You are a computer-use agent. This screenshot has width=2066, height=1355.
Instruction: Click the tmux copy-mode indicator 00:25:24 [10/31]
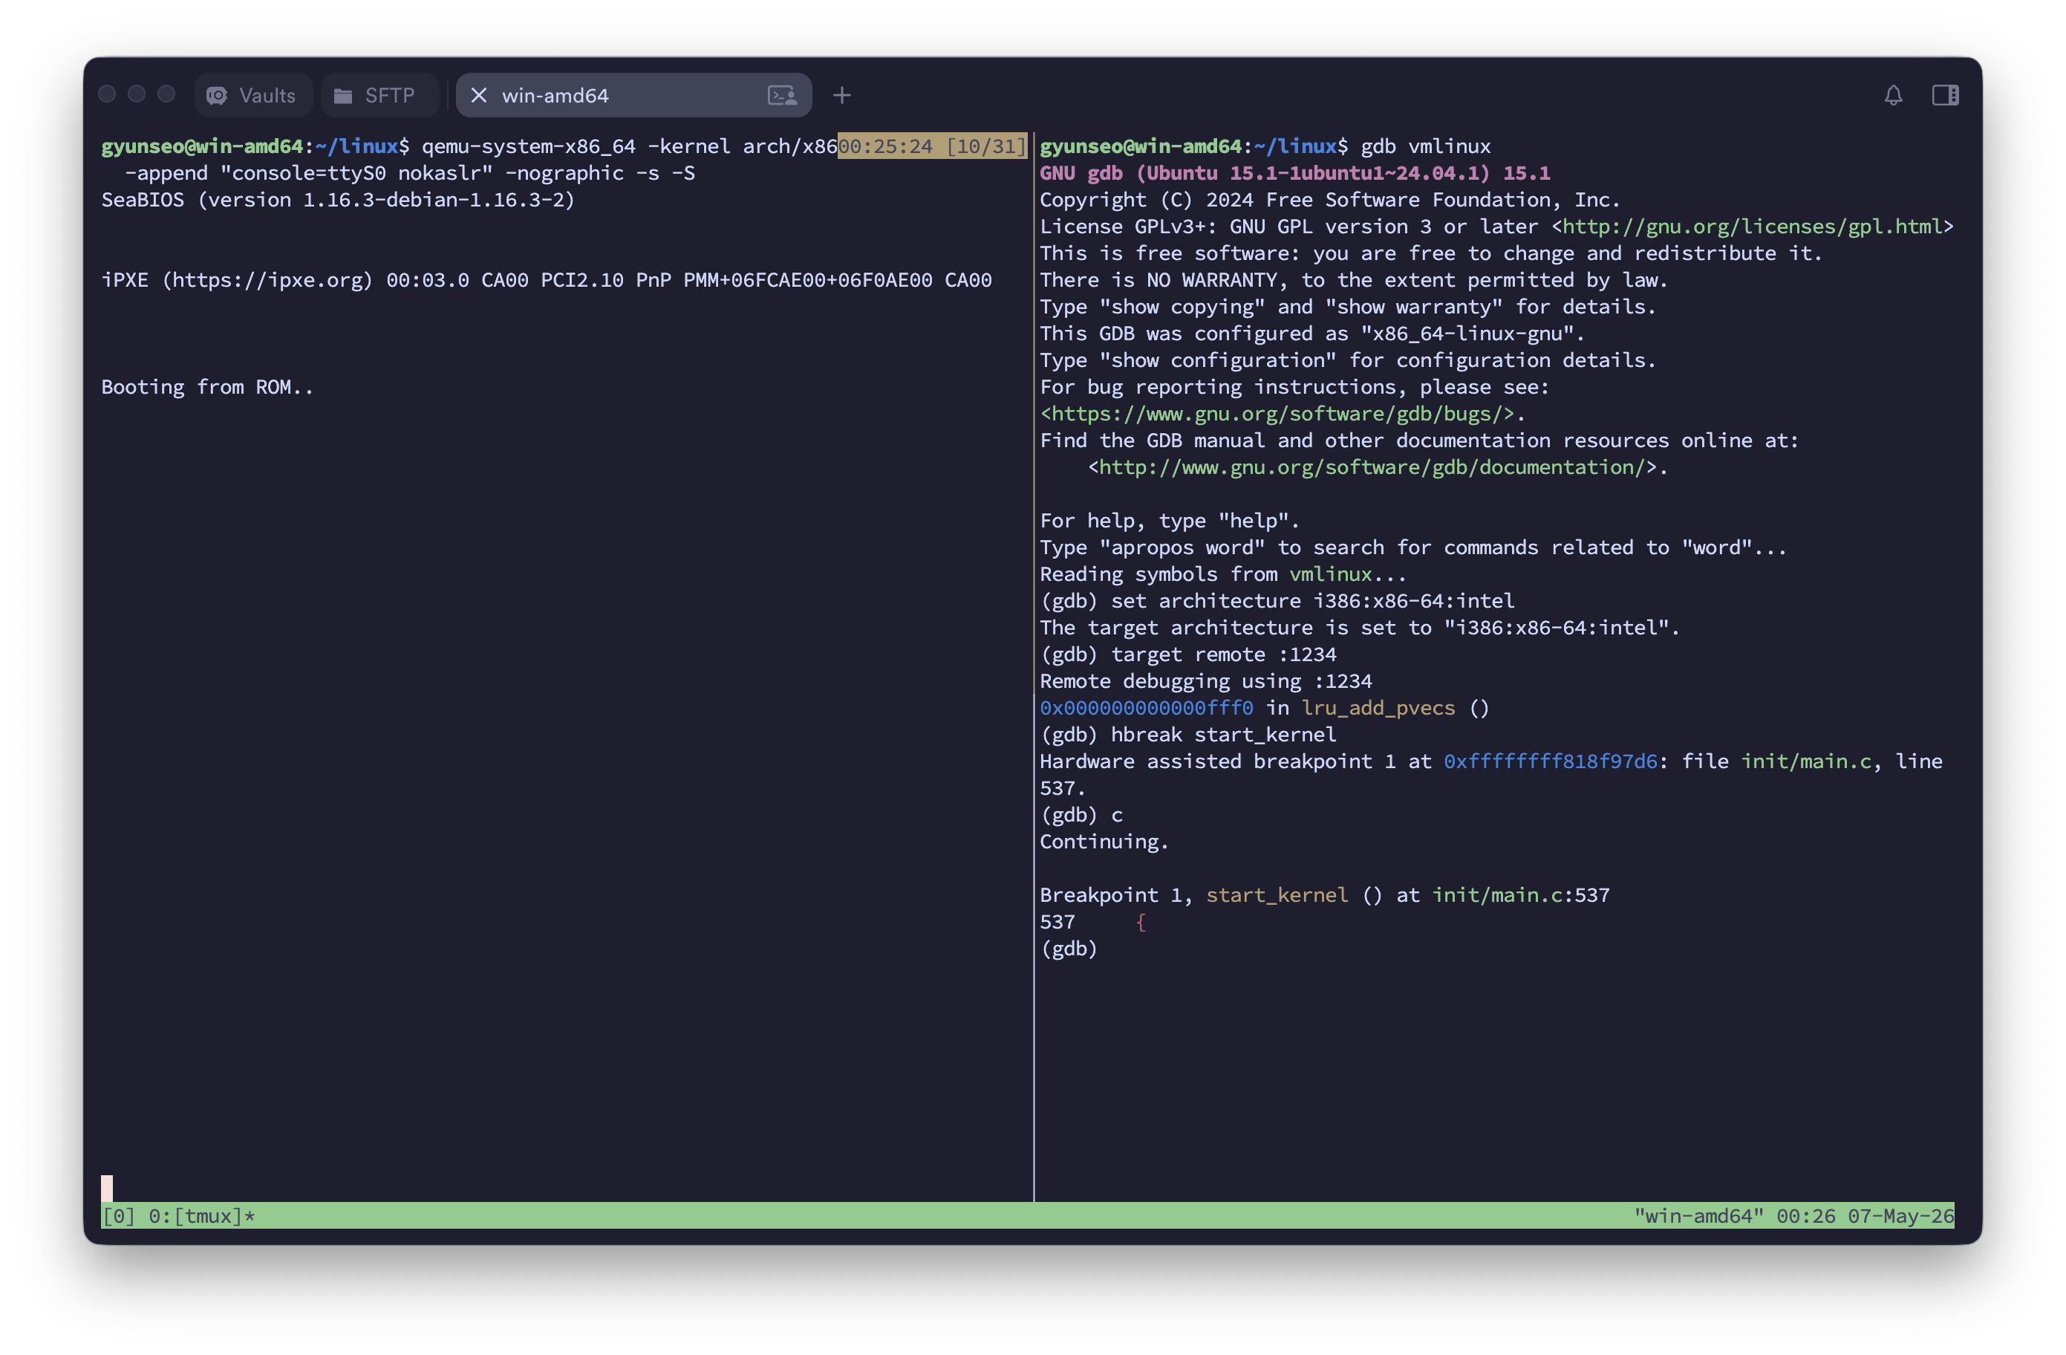pos(932,147)
